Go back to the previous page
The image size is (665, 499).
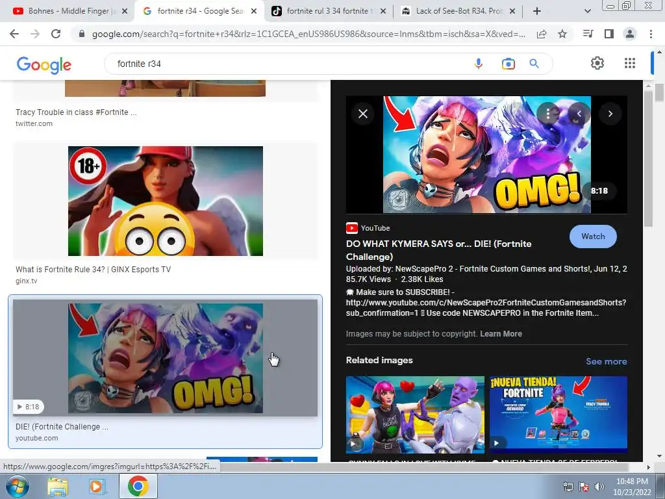14,34
